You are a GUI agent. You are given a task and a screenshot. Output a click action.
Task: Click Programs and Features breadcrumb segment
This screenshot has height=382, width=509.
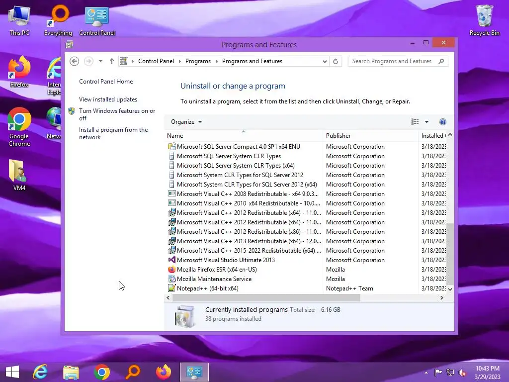252,61
